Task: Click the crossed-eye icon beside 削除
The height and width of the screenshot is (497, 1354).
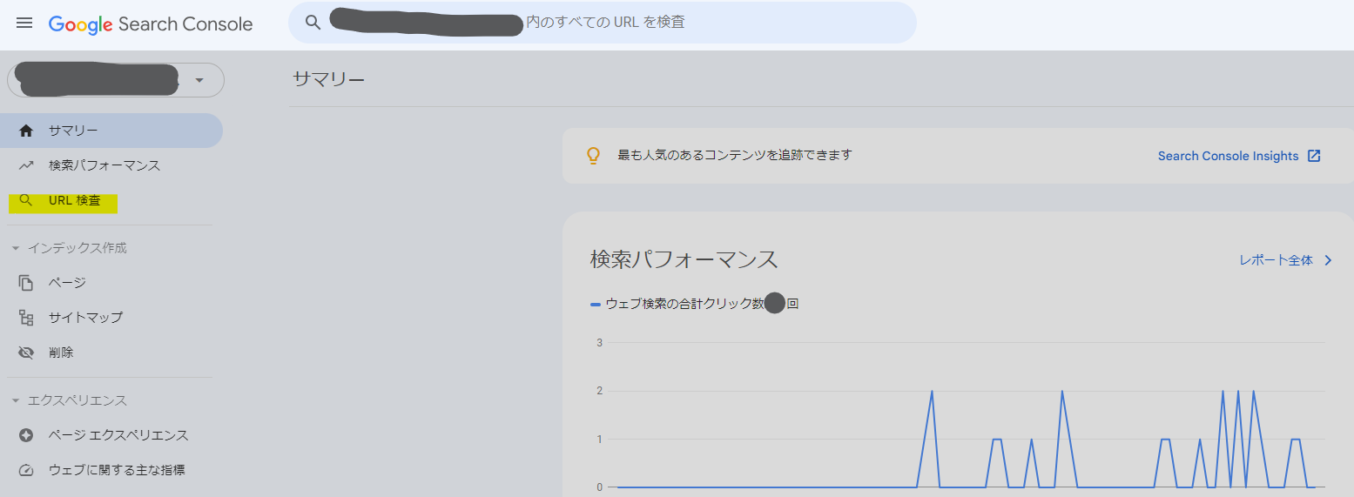Action: [26, 353]
